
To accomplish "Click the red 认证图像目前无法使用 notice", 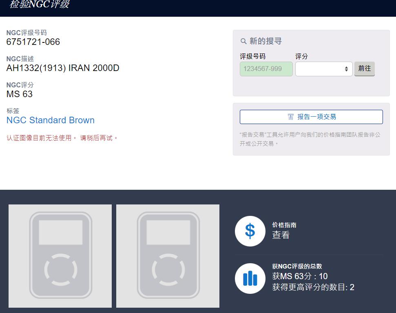I will tap(62, 138).
